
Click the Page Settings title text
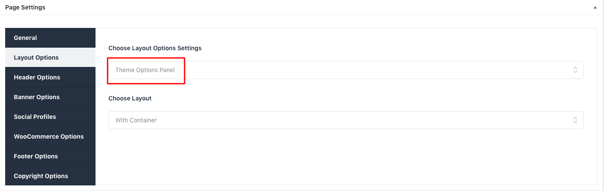[x=25, y=7]
